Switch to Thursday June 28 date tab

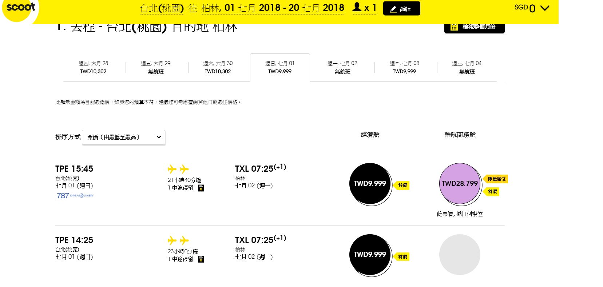pos(94,68)
